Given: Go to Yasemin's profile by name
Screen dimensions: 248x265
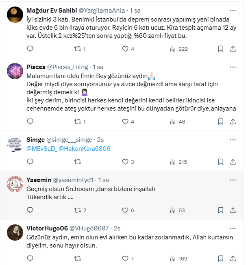Looking at the screenshot, I should [39, 180].
